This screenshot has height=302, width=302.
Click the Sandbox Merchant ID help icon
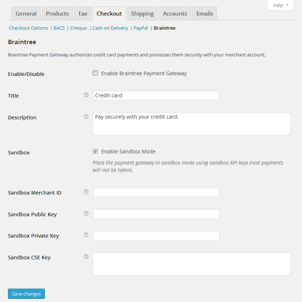click(86, 192)
